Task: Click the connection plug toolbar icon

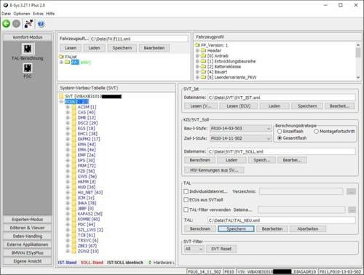Action: 28,24
